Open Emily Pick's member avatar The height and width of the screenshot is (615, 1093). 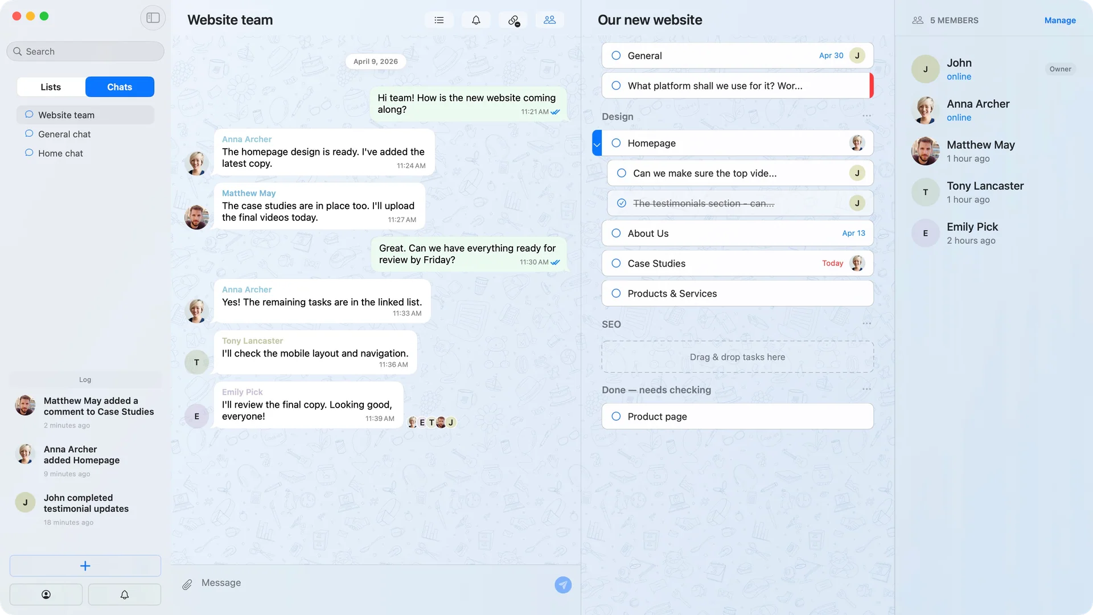pyautogui.click(x=925, y=233)
